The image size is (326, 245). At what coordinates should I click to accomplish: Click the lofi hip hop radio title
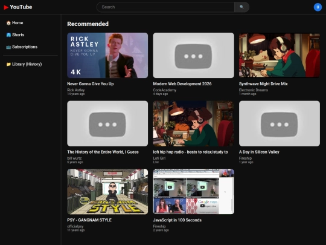190,152
